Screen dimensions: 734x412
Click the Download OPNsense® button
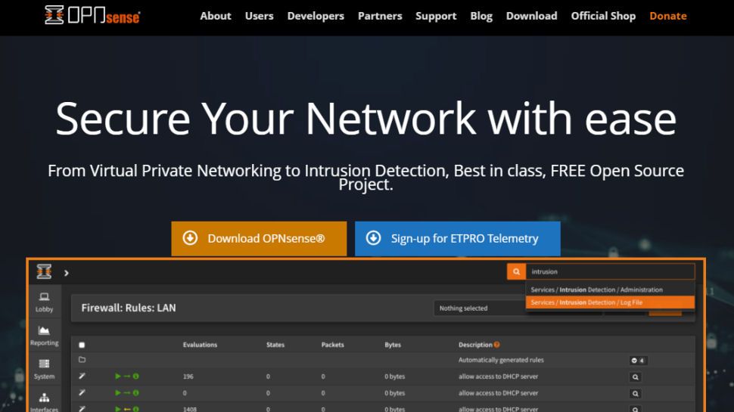point(259,238)
